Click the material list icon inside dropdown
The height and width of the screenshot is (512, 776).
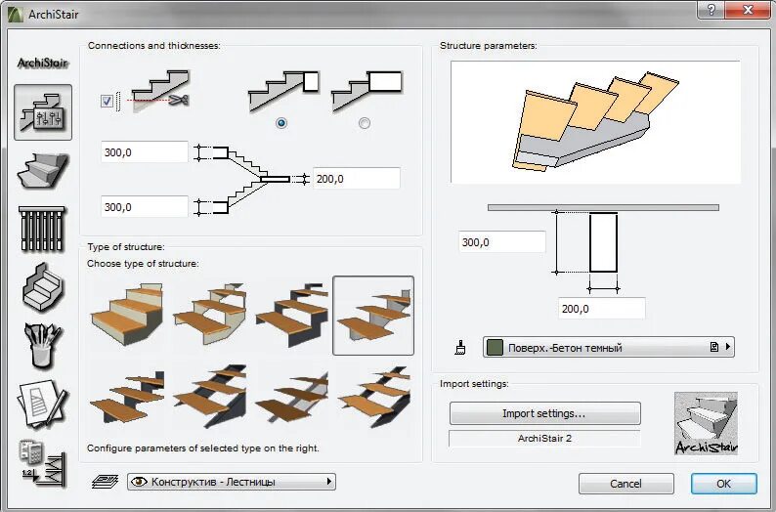click(x=714, y=347)
